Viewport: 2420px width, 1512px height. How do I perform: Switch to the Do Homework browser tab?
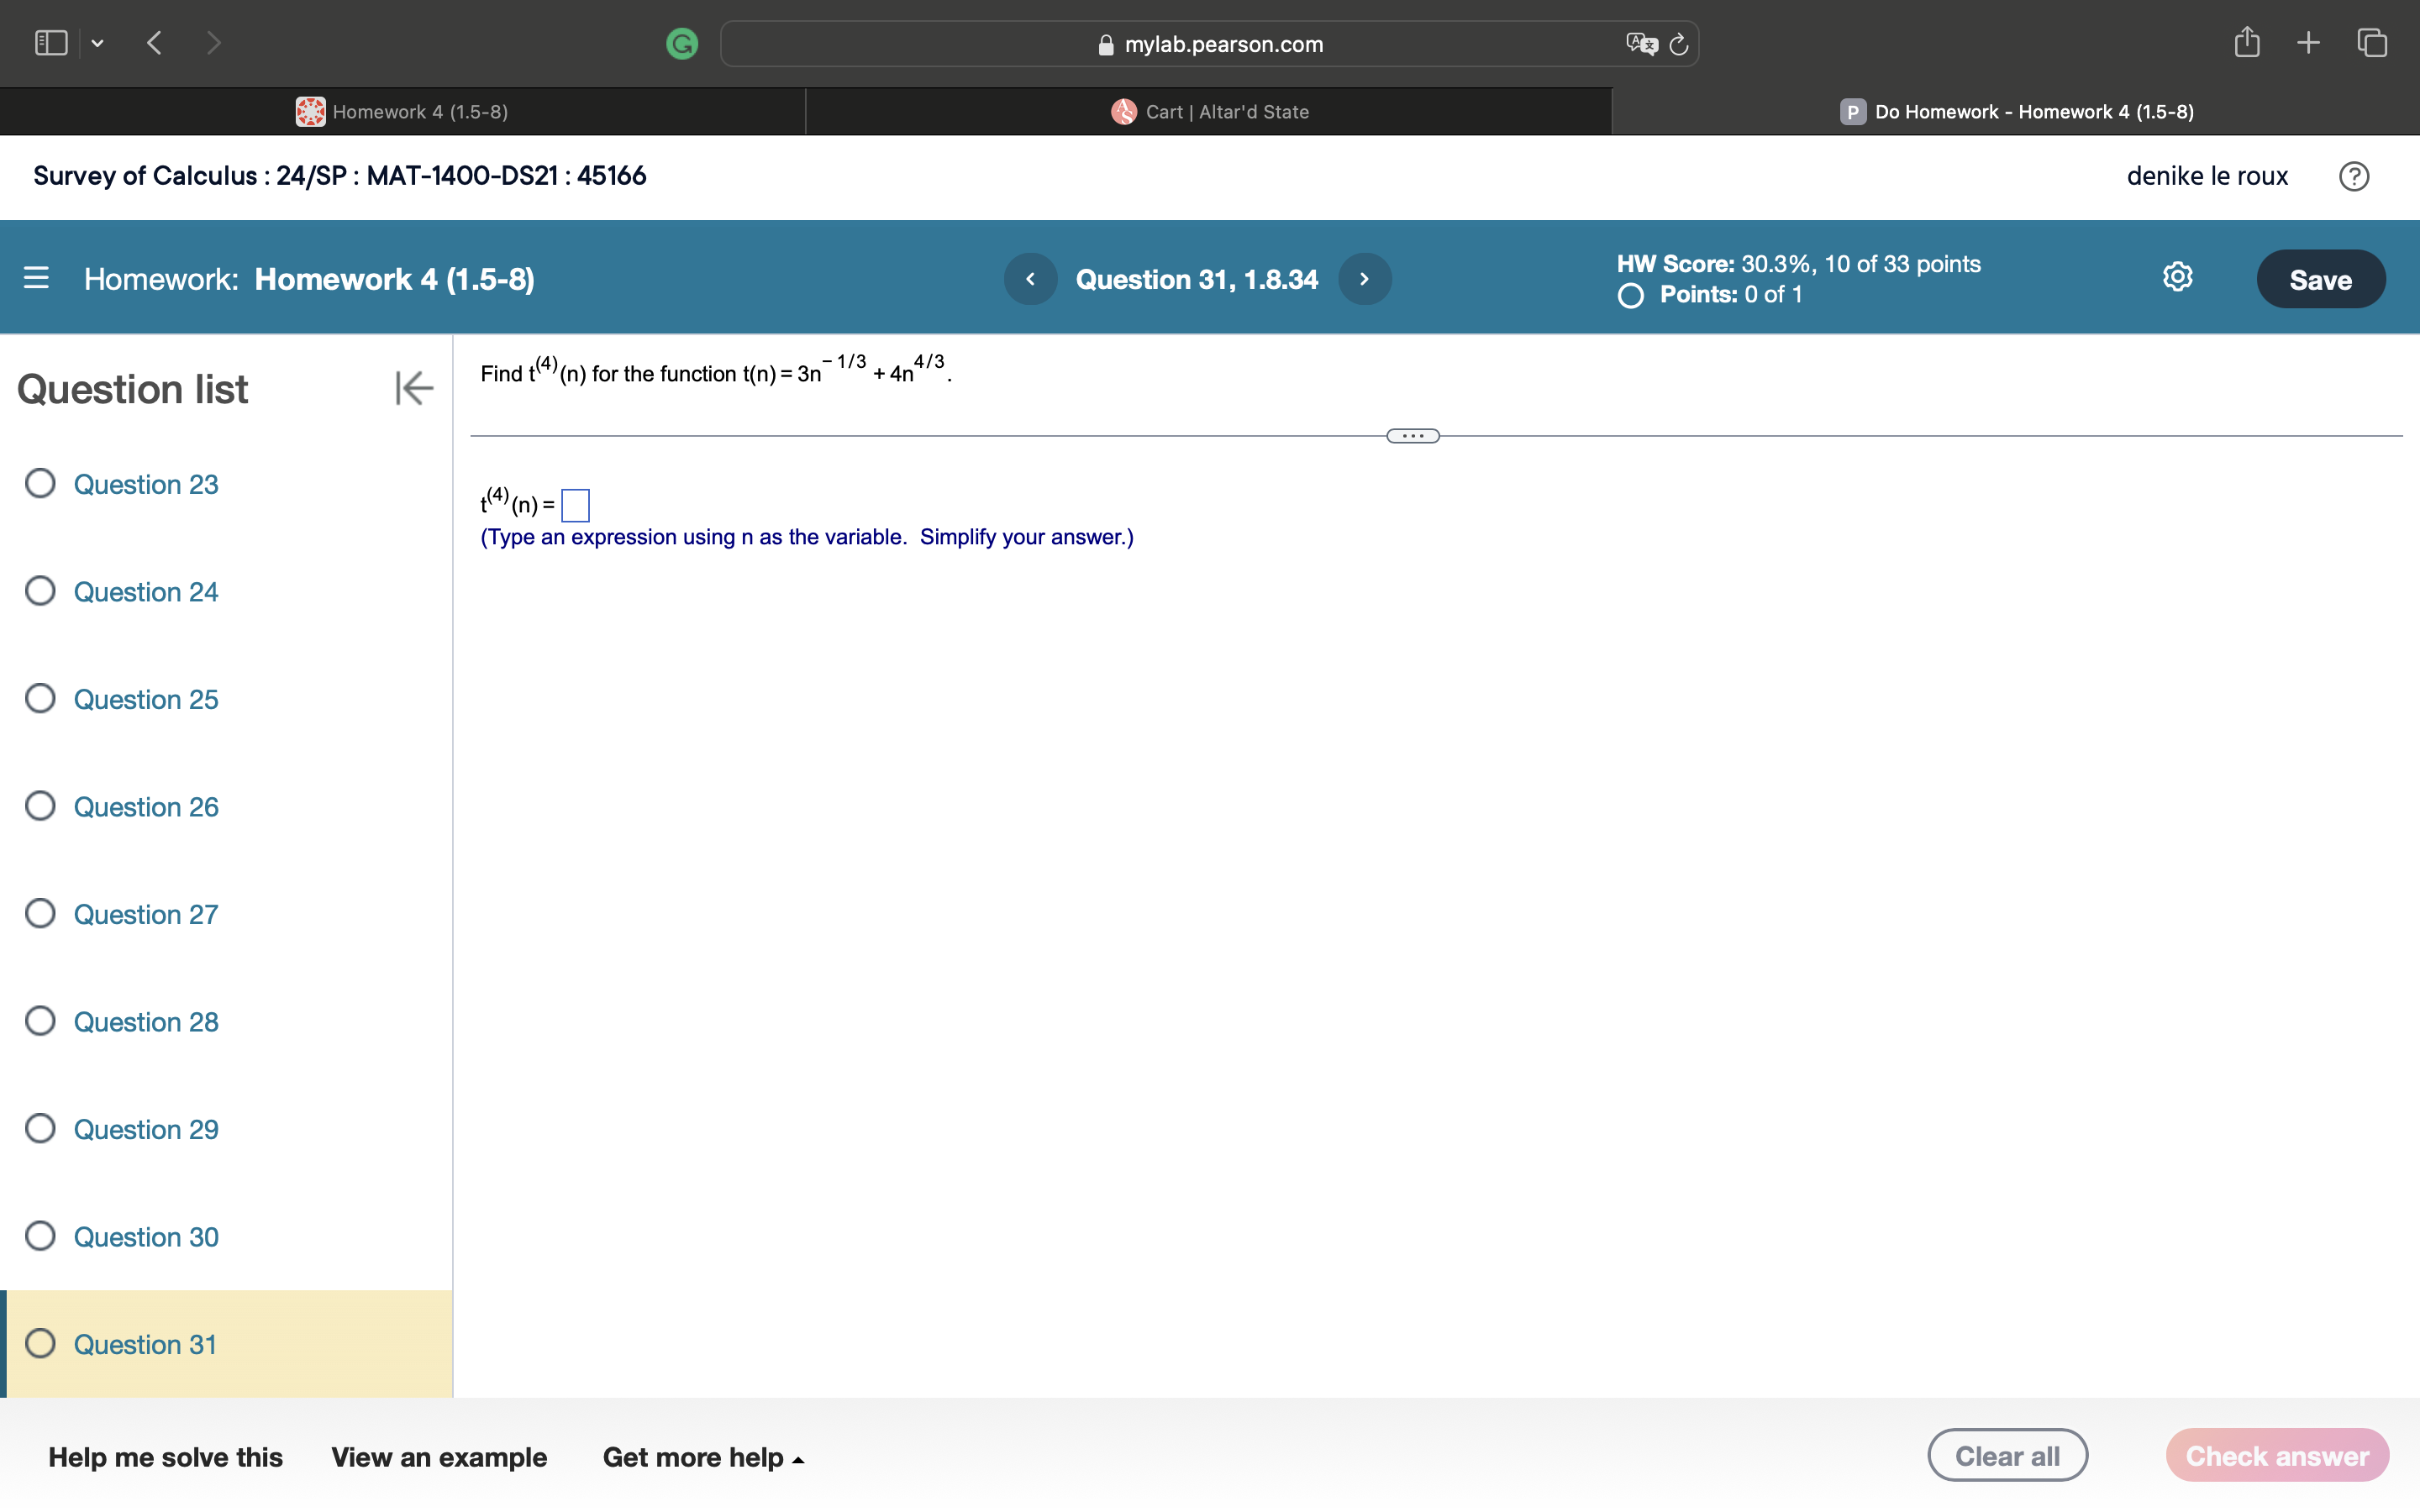2017,111
